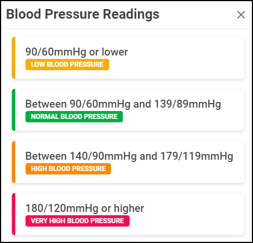The width and height of the screenshot is (253, 243).
Task: Click the red stripe on very high card
Action: point(14,214)
